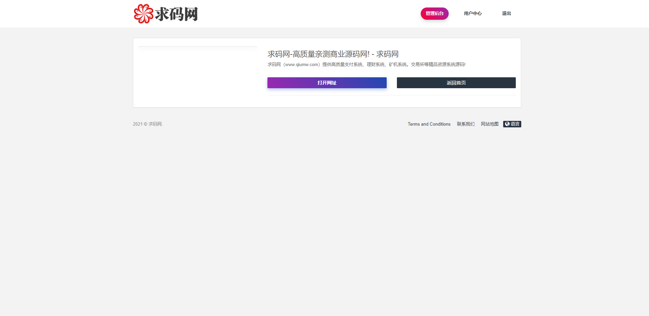649x316 pixels.
Task: Click the 打开网址 button
Action: coord(327,83)
